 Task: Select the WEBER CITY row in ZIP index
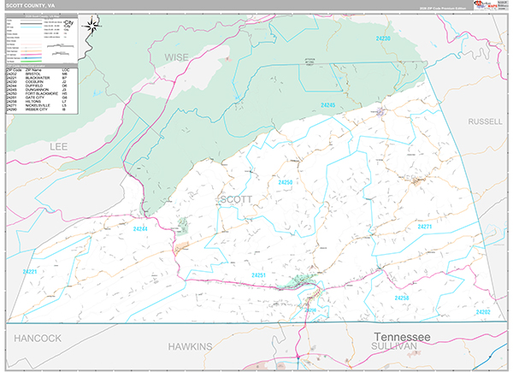tap(38, 109)
